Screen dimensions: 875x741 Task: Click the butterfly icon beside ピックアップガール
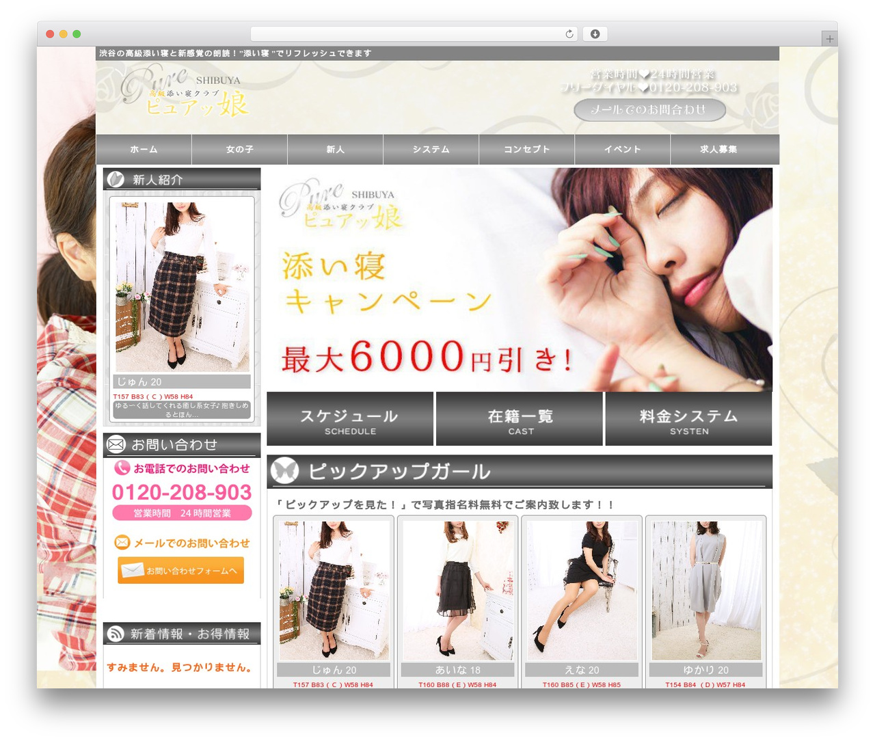(285, 471)
